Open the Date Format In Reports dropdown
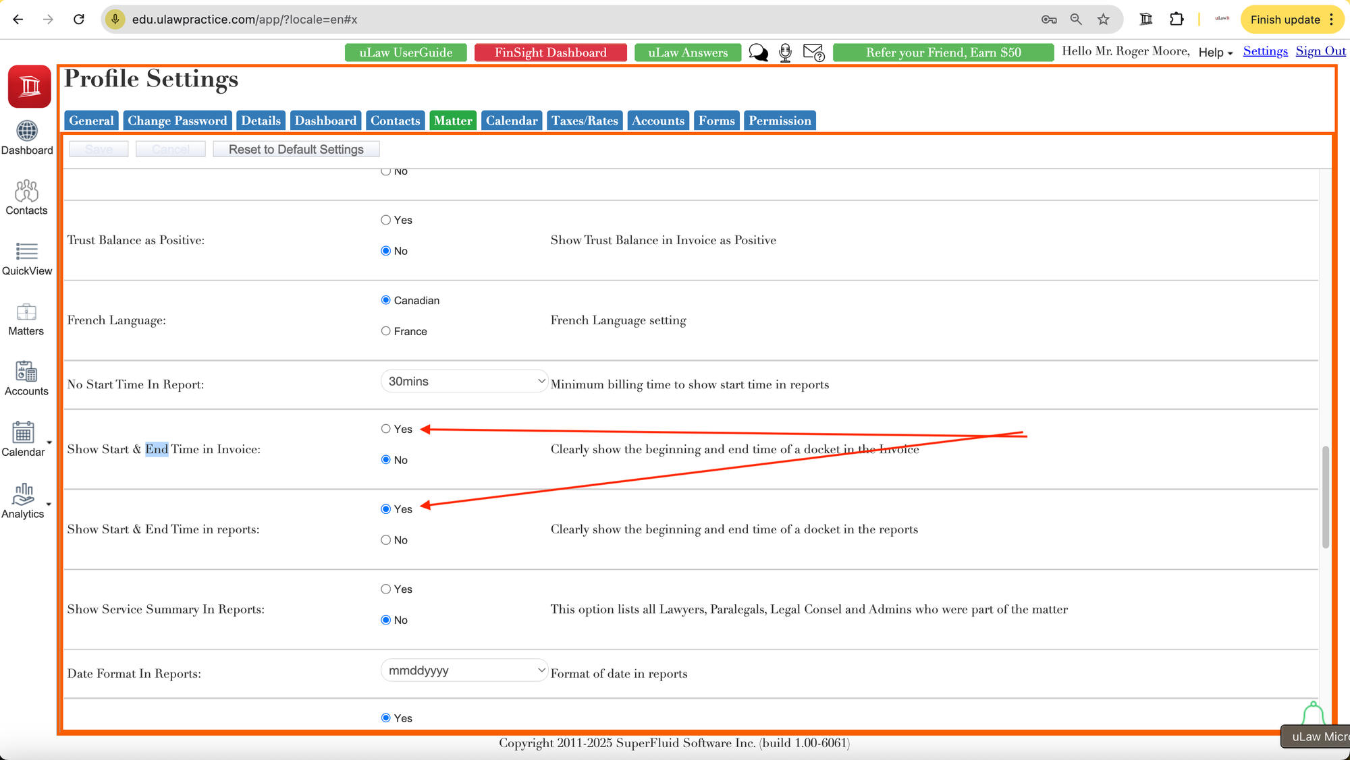 pyautogui.click(x=464, y=671)
